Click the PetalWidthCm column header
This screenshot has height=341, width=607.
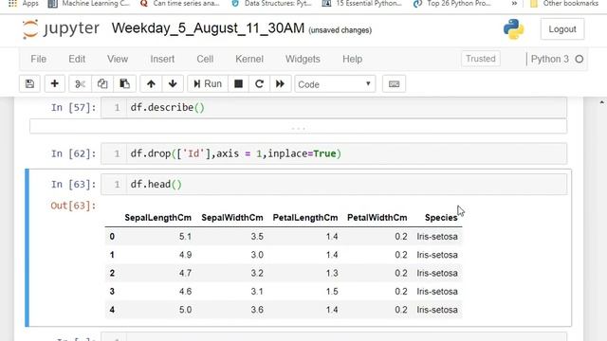pos(377,218)
